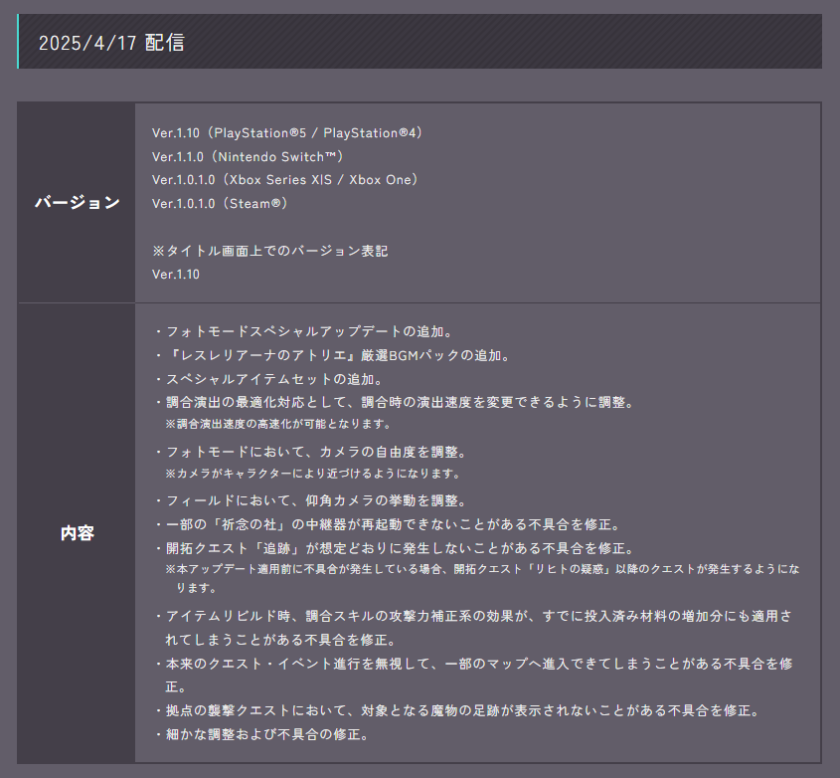Click the ※本アップデート適用前 note about リヒトの疑惑
Screen dimensions: 840x778
click(x=482, y=578)
